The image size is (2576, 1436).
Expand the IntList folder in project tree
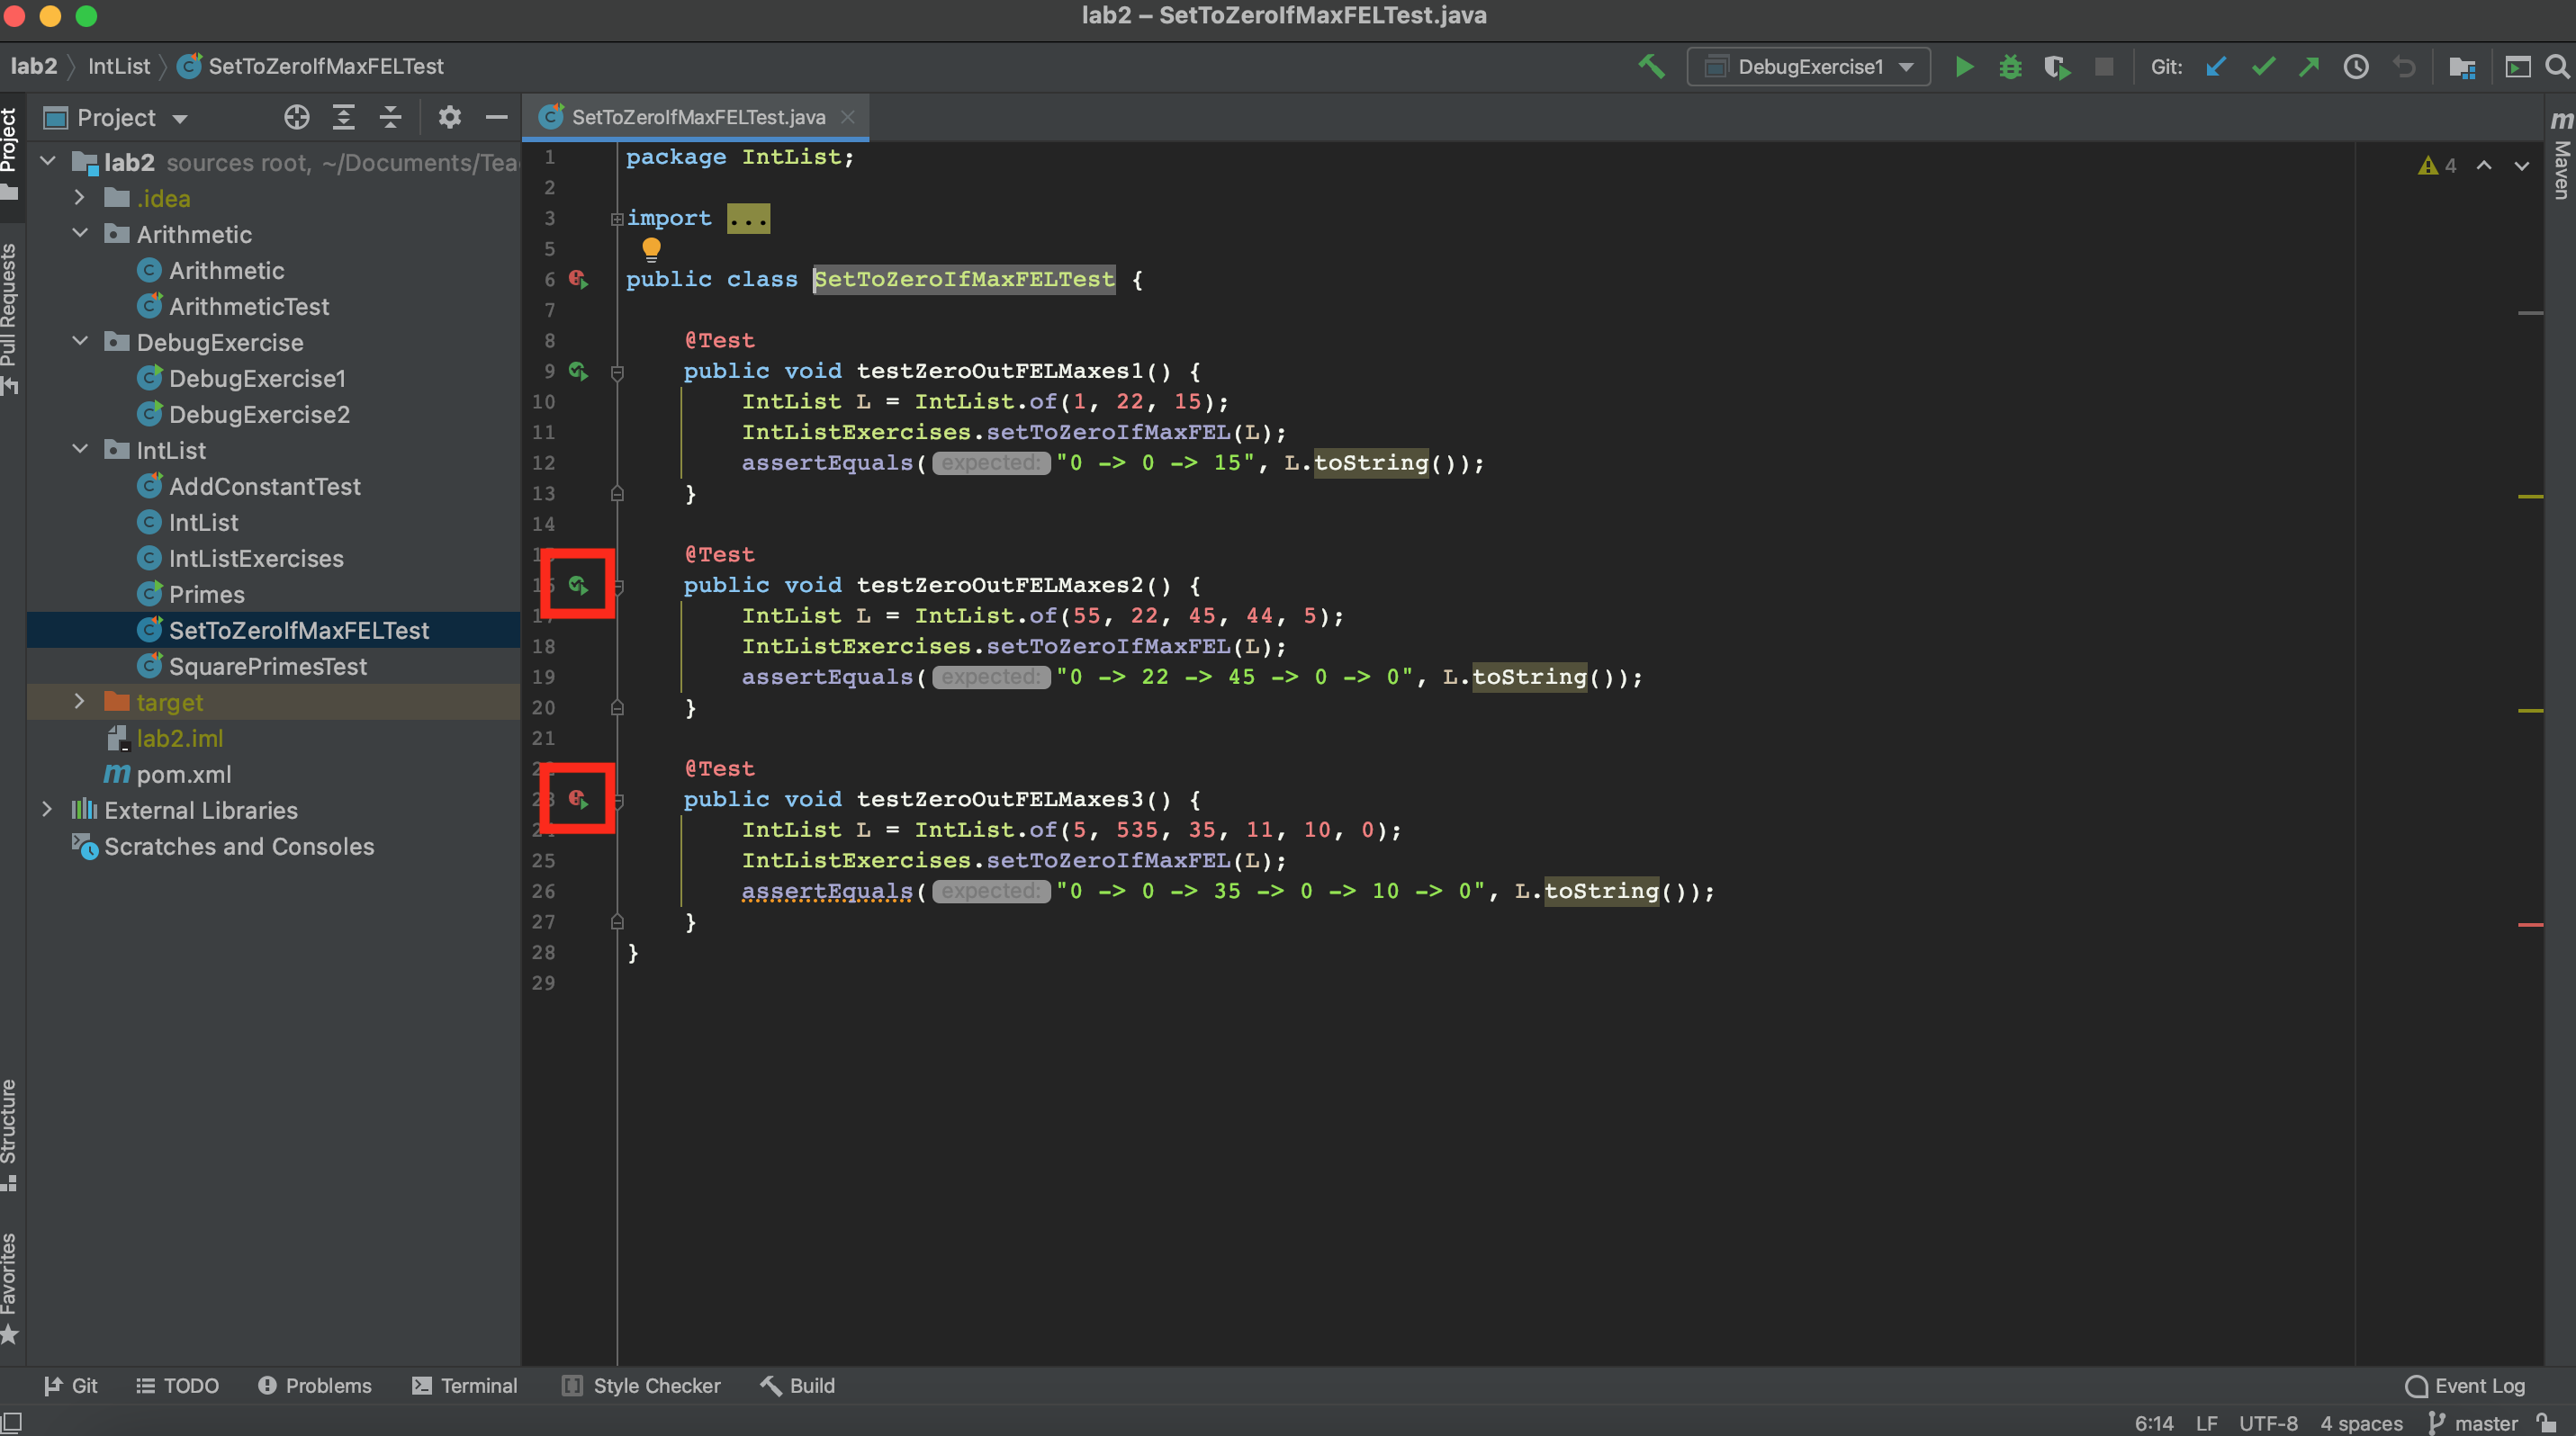pyautogui.click(x=73, y=449)
